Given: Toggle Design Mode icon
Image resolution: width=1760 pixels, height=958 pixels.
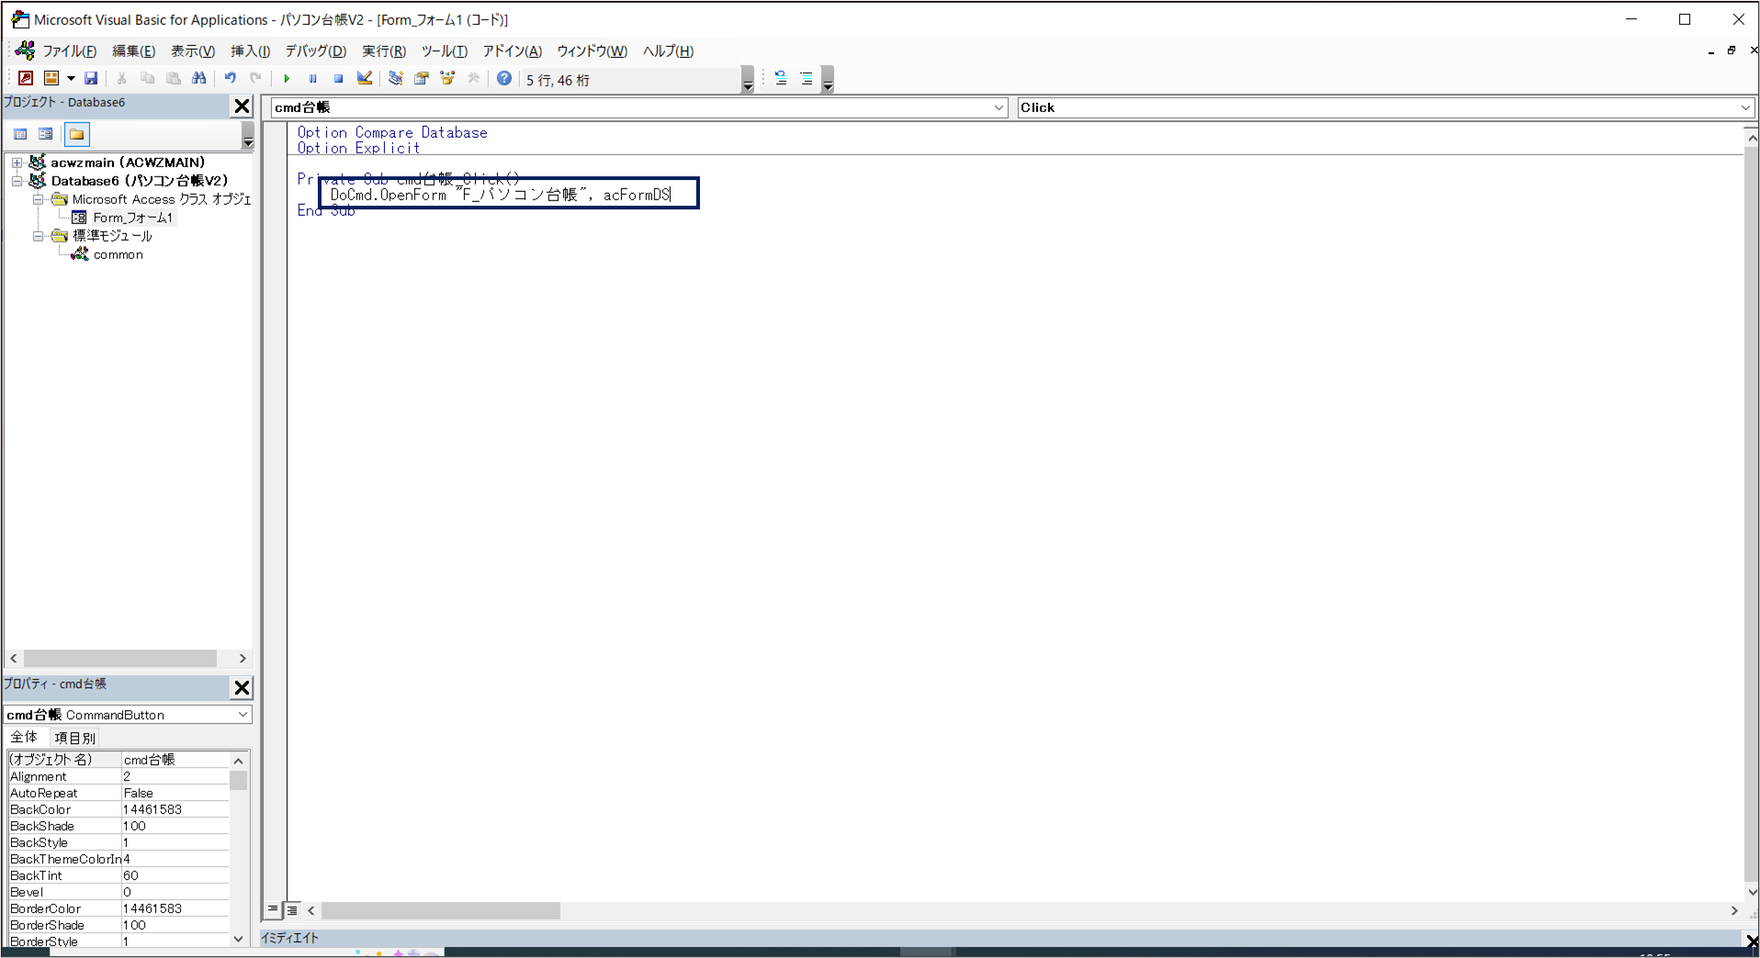Looking at the screenshot, I should tap(365, 78).
